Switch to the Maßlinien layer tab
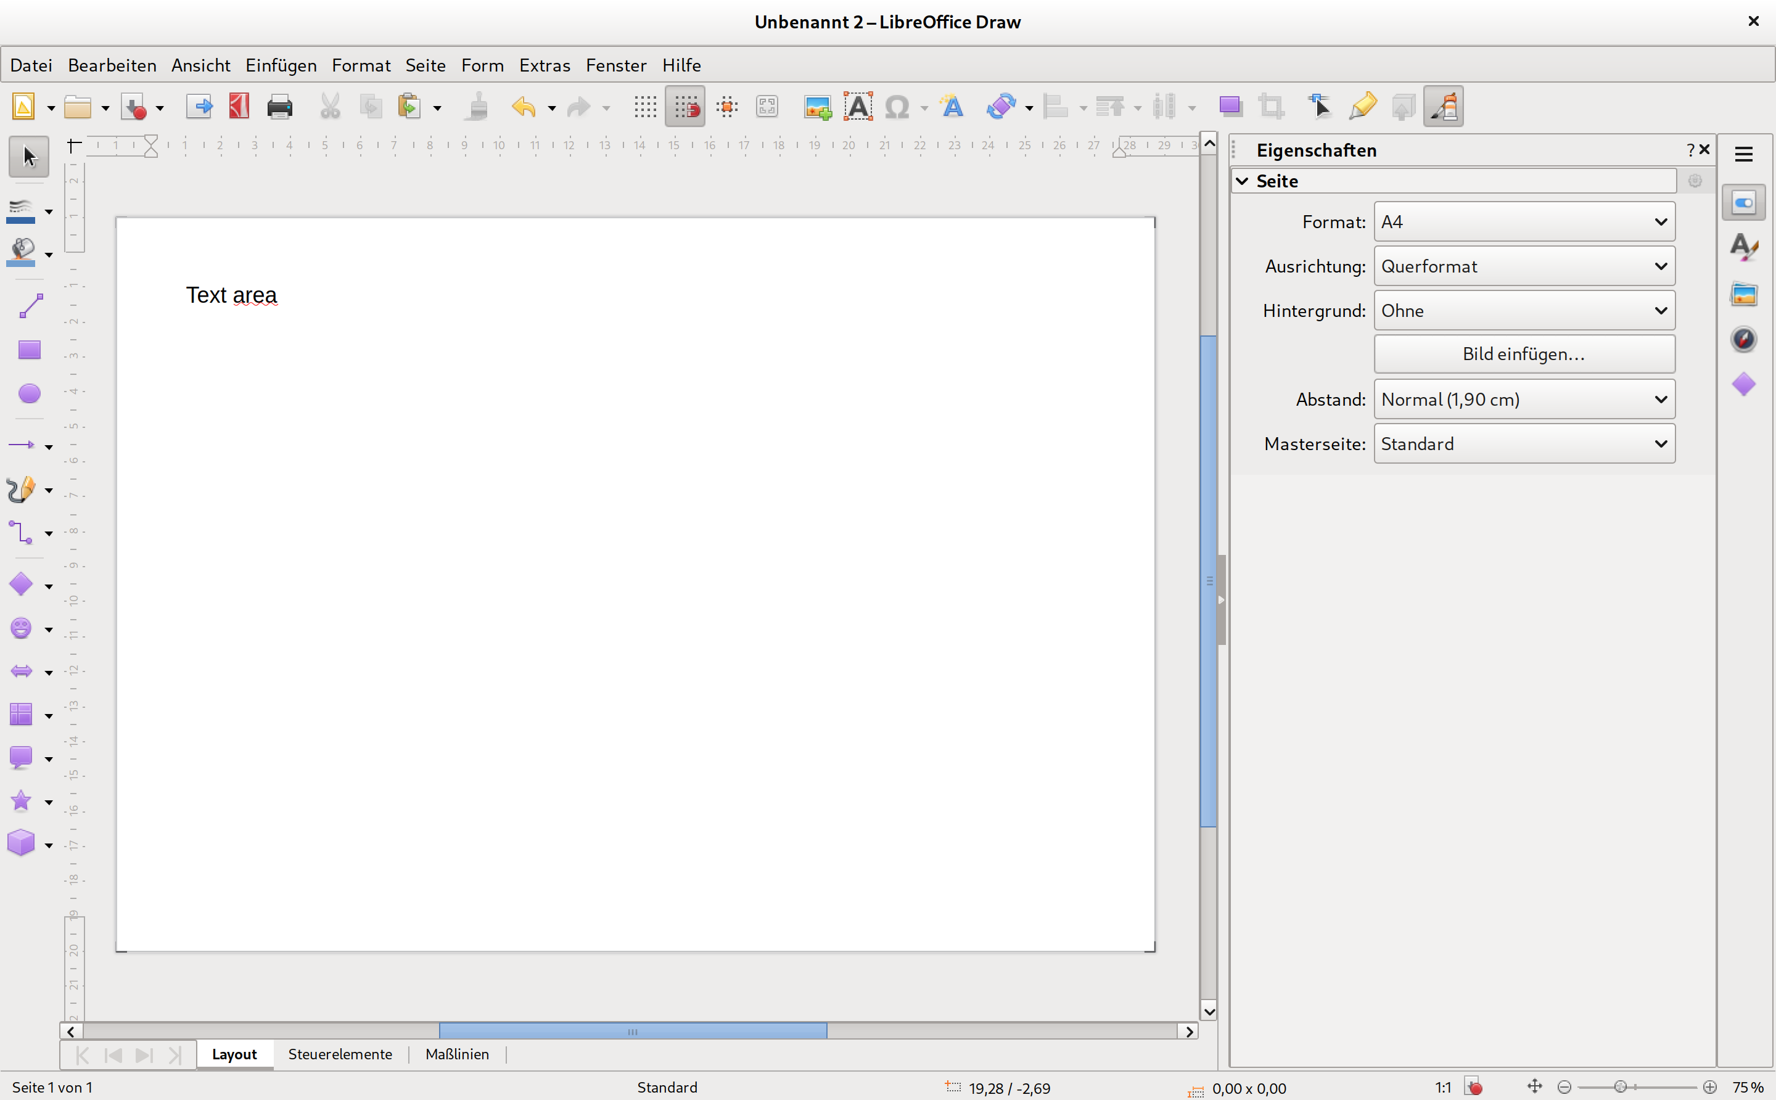Viewport: 1776px width, 1100px height. [x=457, y=1054]
